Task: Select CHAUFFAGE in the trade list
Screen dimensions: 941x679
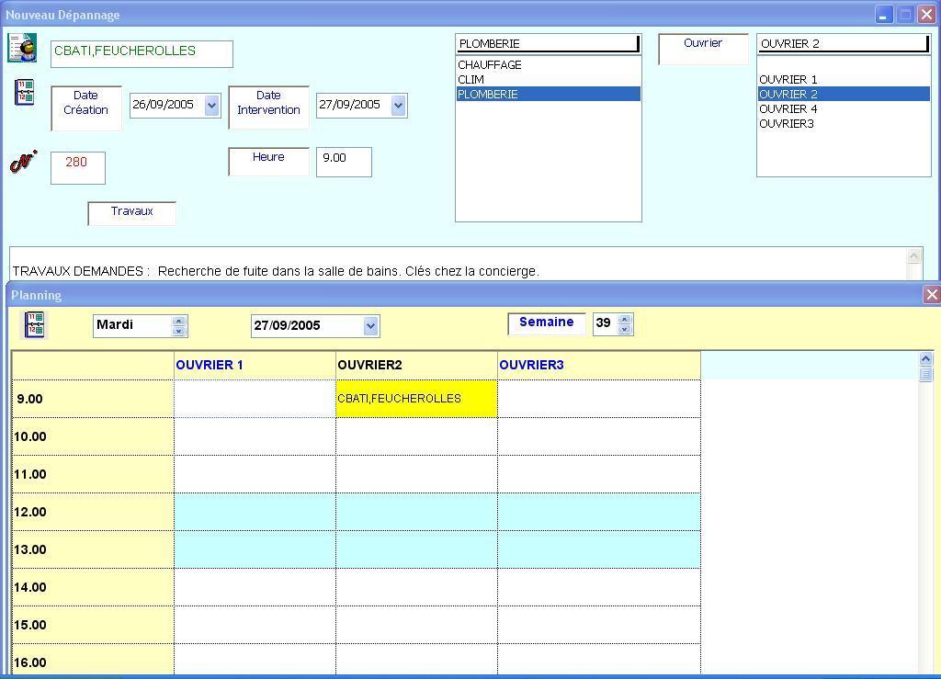Action: 490,65
